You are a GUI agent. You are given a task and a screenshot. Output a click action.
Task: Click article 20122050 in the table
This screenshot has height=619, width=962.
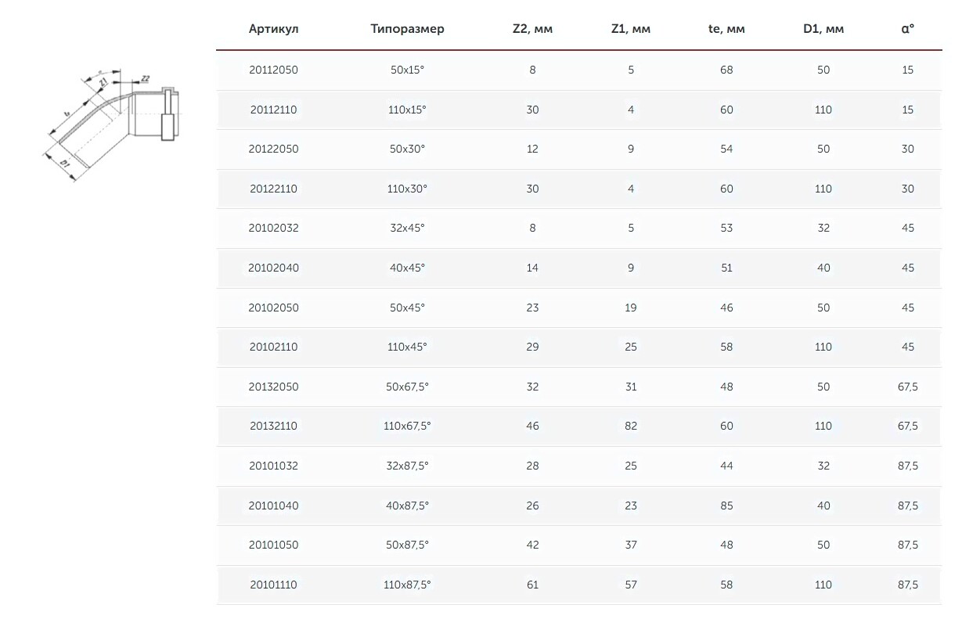point(273,149)
